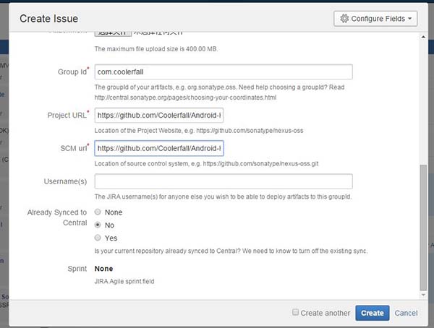Enable the Create another checkbox
Screen dimensions: 434x328
(x=295, y=313)
